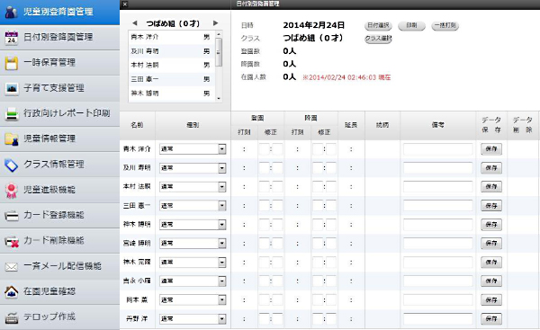Click 登園 修正 minute field for 三田 恵一

pyautogui.click(x=277, y=206)
